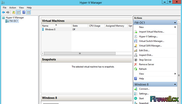
Task: Click the FW-DC1 server icon in tree
Action: point(7,21)
